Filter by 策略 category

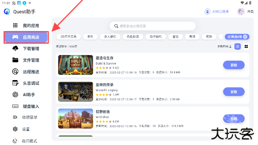click(192, 36)
